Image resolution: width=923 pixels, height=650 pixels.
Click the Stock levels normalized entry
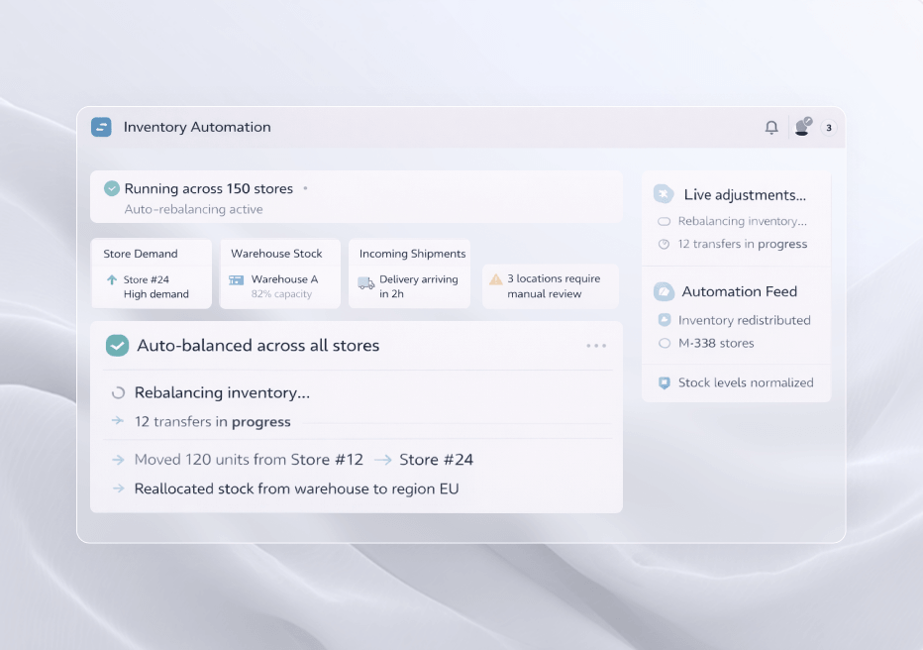coord(746,382)
